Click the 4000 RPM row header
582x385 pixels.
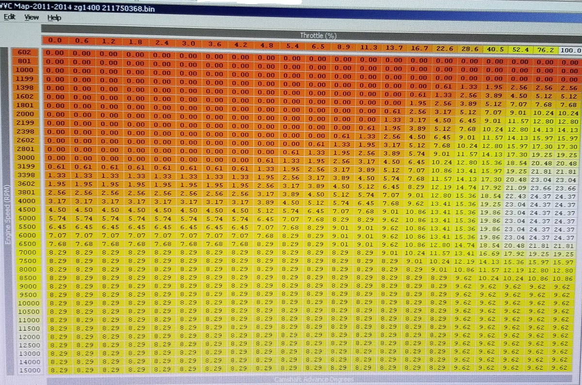tap(25, 200)
